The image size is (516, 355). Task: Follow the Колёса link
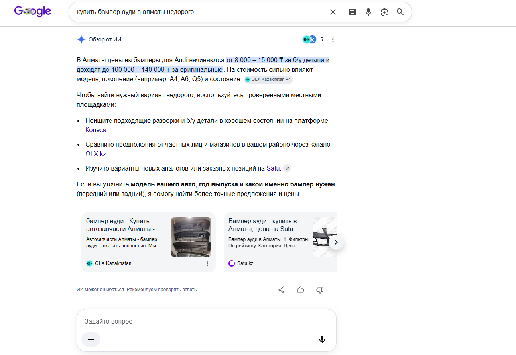coord(96,130)
